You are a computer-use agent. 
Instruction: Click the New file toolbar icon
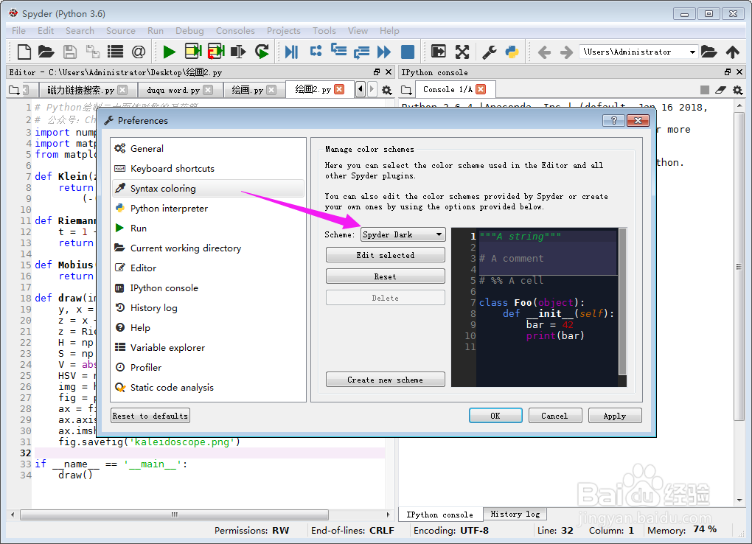point(24,52)
